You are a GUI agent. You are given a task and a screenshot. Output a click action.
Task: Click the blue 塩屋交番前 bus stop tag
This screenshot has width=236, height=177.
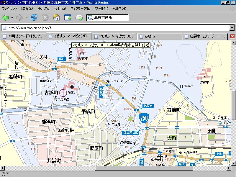(131, 132)
